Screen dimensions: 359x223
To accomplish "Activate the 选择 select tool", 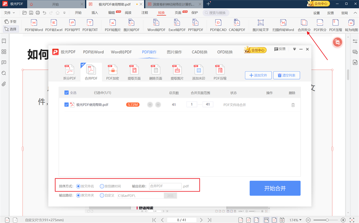I will click(10, 29).
